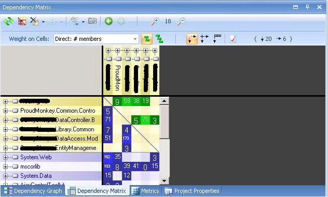
Task: Zoom out with the magnifier minus icon
Action: point(181,21)
